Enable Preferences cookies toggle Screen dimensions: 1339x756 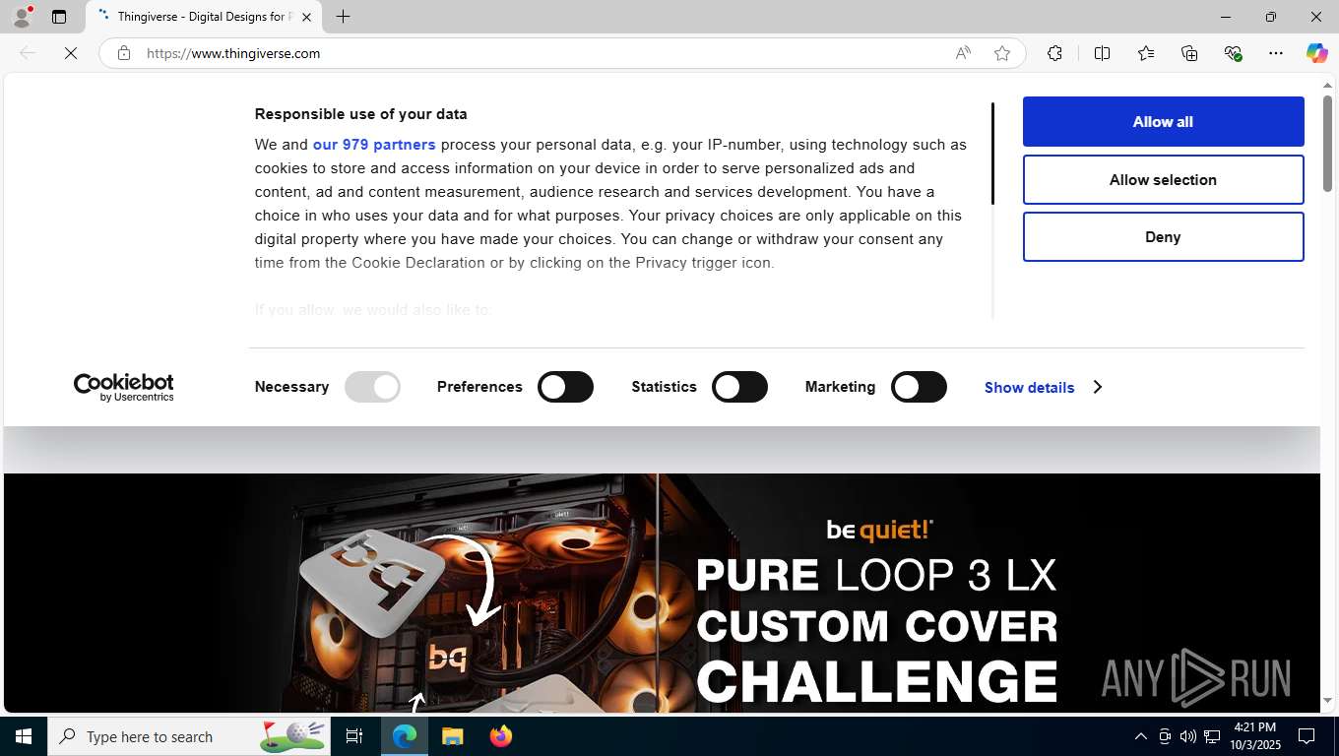point(565,387)
